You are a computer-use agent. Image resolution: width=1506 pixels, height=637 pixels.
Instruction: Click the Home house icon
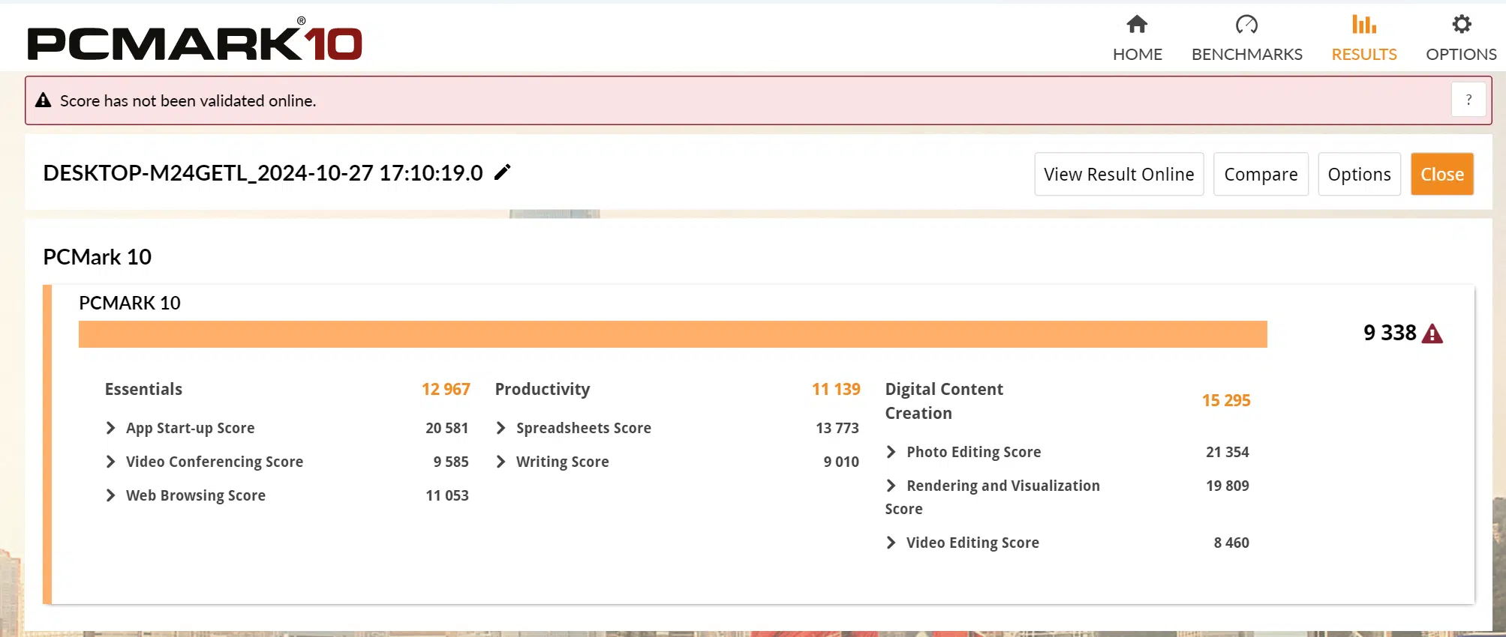(x=1137, y=25)
